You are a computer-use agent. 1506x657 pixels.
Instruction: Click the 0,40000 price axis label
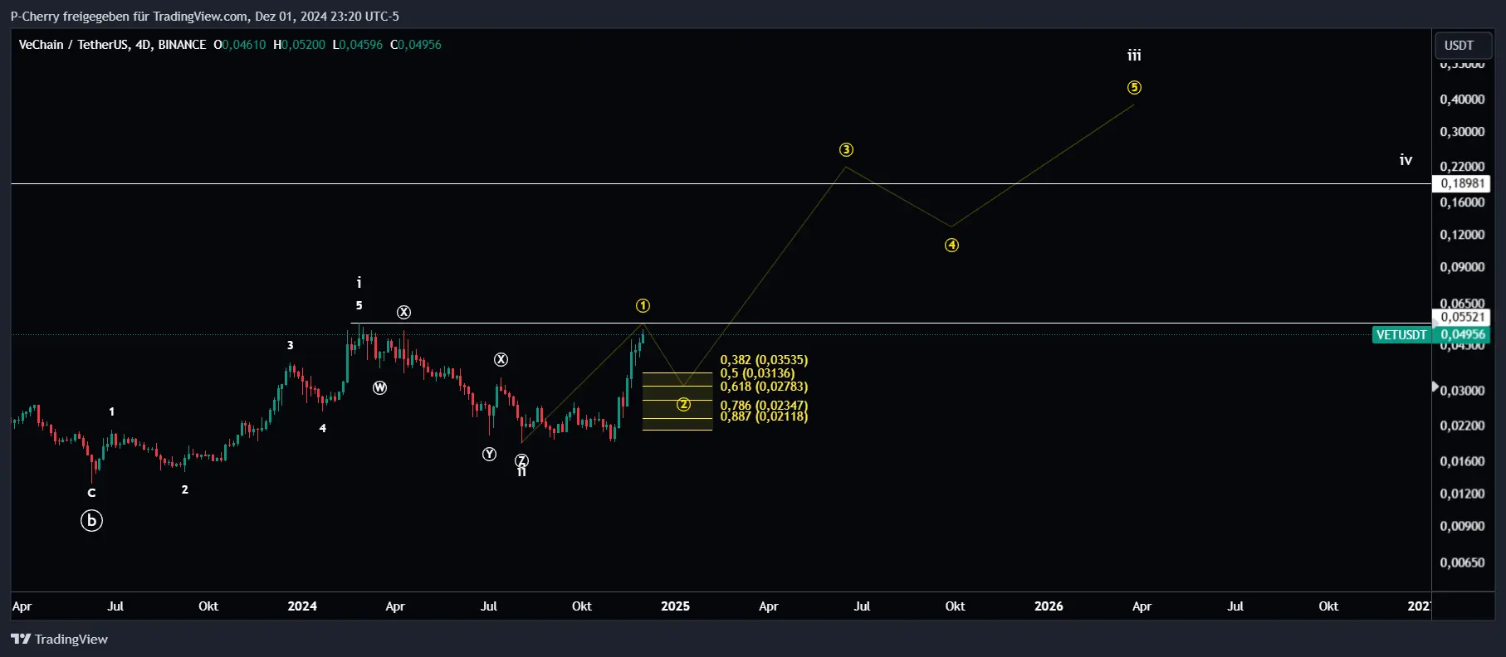click(x=1462, y=100)
